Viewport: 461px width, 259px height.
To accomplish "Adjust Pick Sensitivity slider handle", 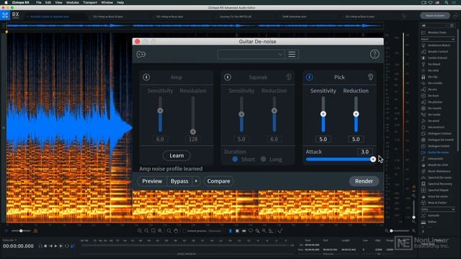I will pos(323,114).
